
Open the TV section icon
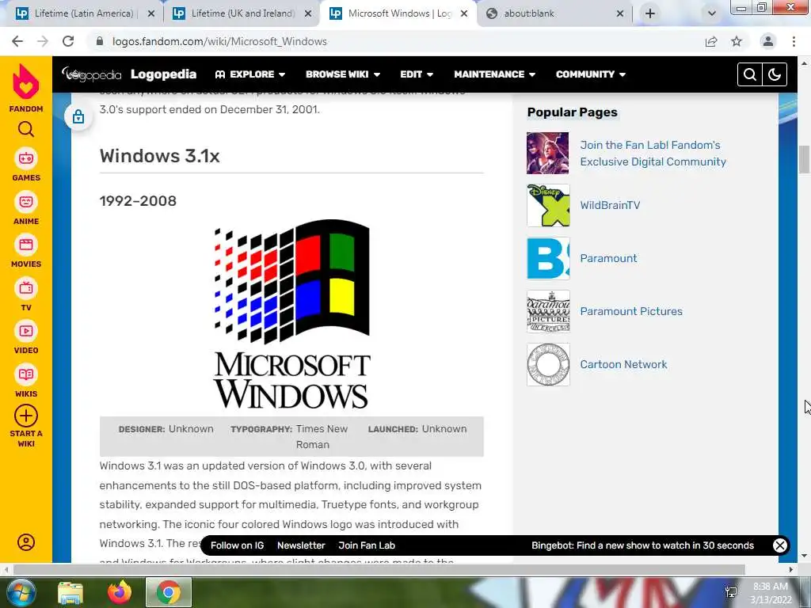[x=26, y=288]
